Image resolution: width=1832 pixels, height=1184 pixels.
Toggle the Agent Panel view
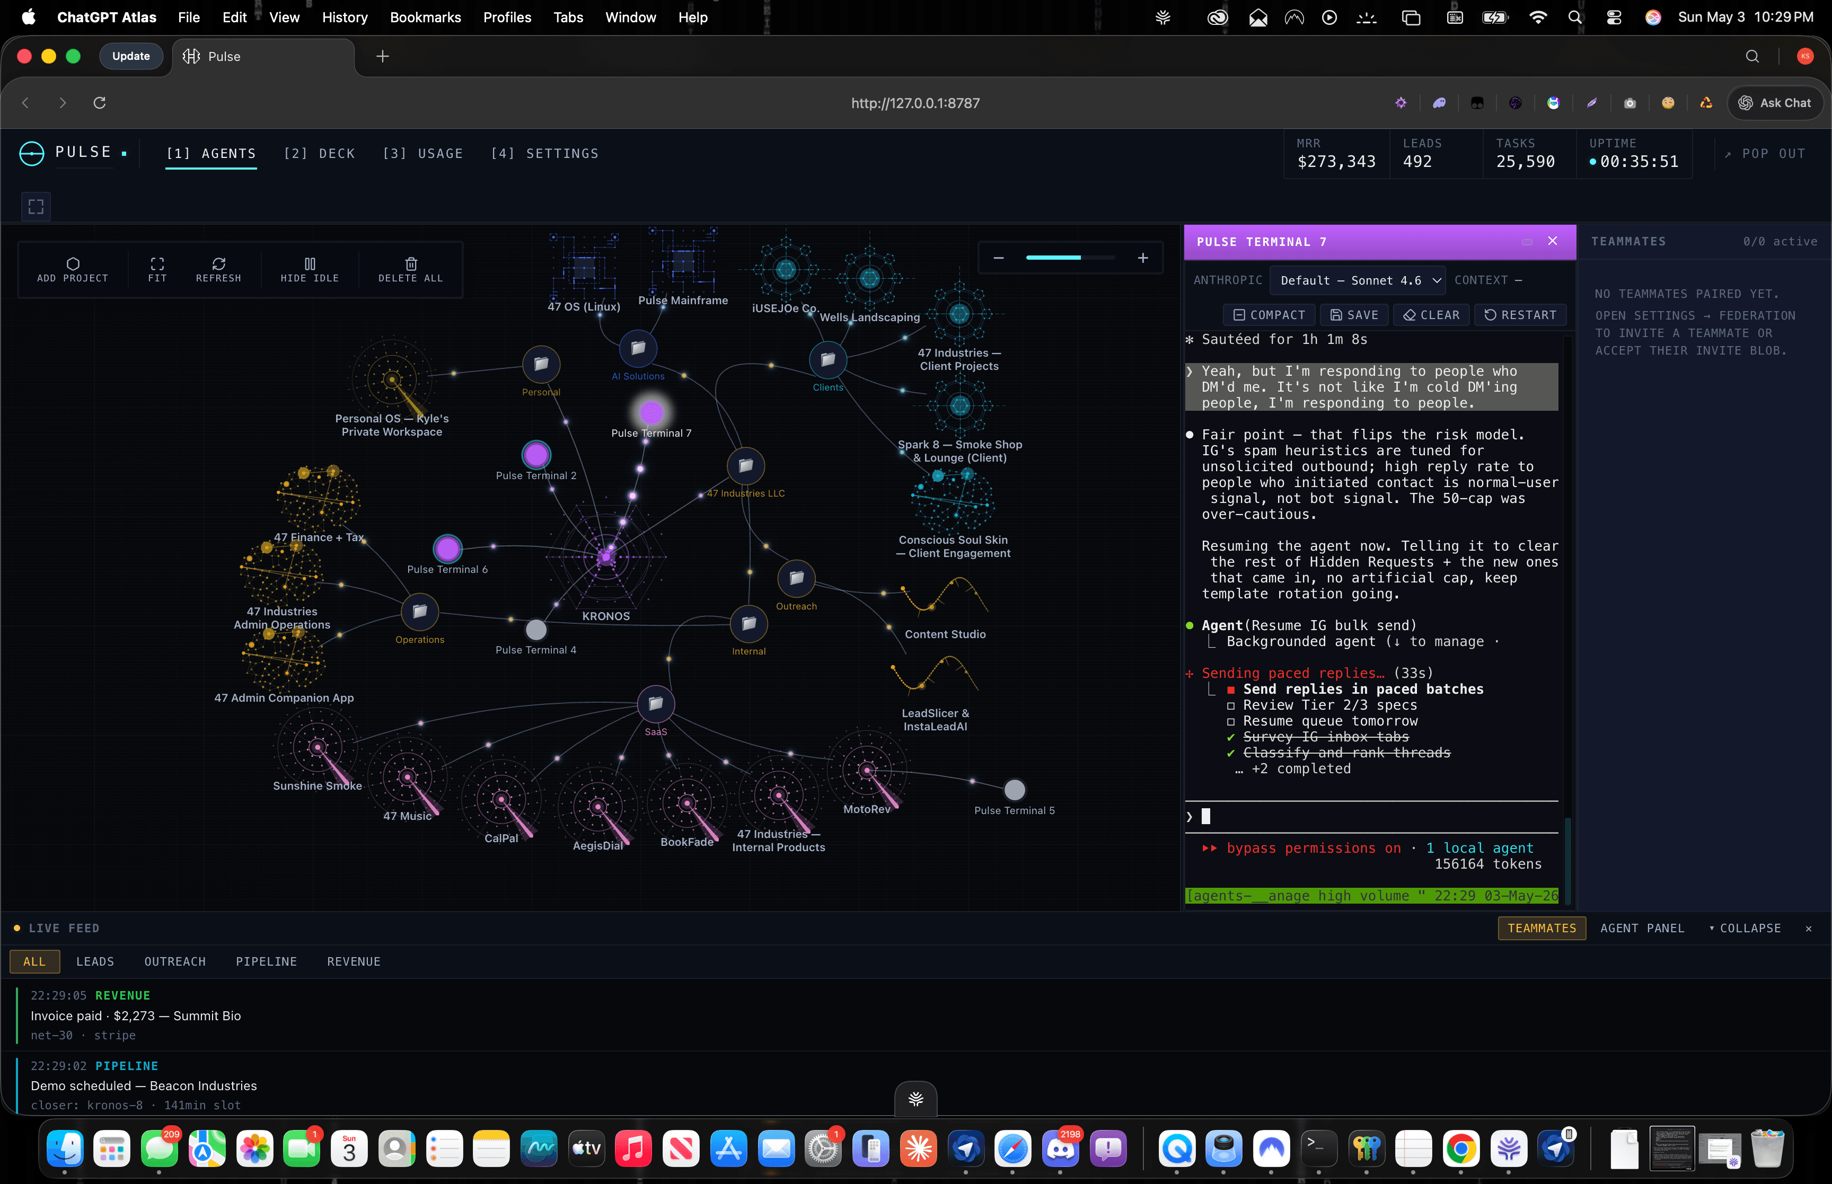(x=1642, y=928)
